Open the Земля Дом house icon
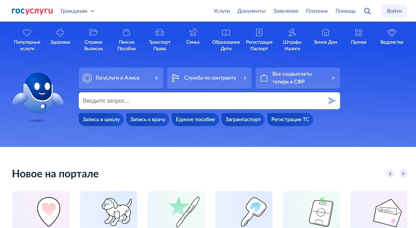Viewport: 416px width, 228px height. 325,32
